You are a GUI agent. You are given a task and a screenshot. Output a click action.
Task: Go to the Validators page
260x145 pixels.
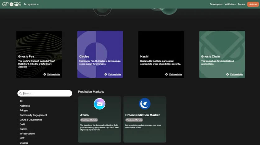(x=230, y=4)
